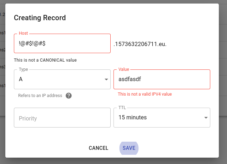The height and width of the screenshot is (164, 227).
Task: Click the Type field label
Action: (x=23, y=69)
